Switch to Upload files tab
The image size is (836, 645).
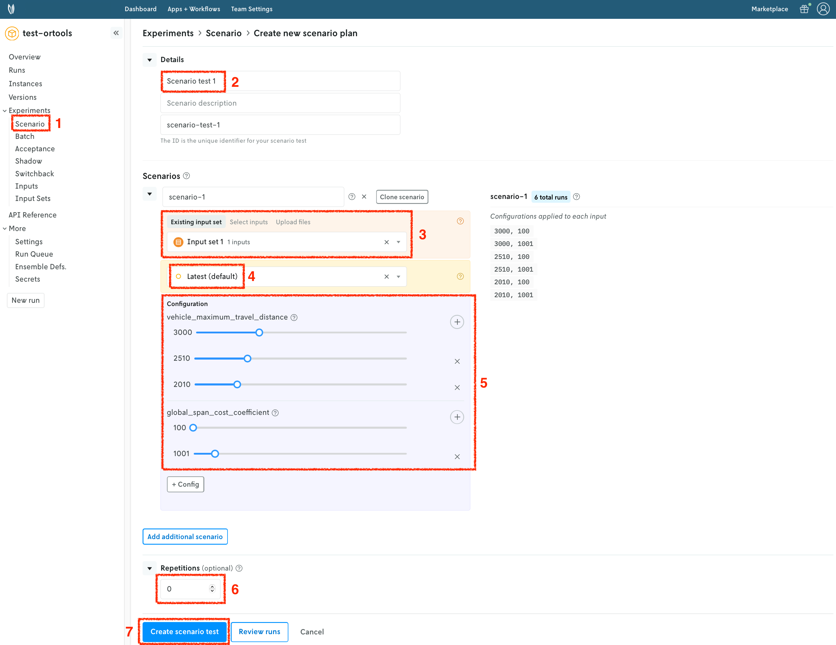(x=293, y=222)
